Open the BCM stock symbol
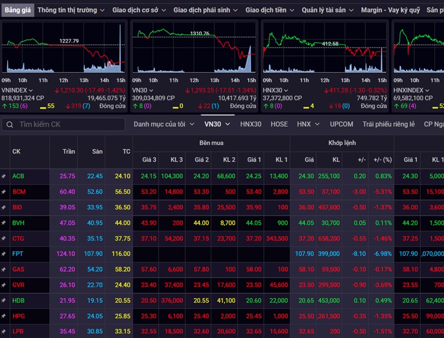Image resolution: width=444 pixels, height=338 pixels. click(19, 192)
